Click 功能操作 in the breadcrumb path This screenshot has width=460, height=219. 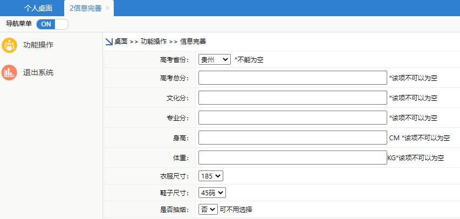pyautogui.click(x=154, y=42)
